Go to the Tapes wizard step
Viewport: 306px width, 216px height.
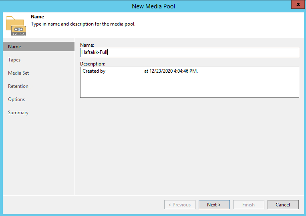click(x=14, y=60)
